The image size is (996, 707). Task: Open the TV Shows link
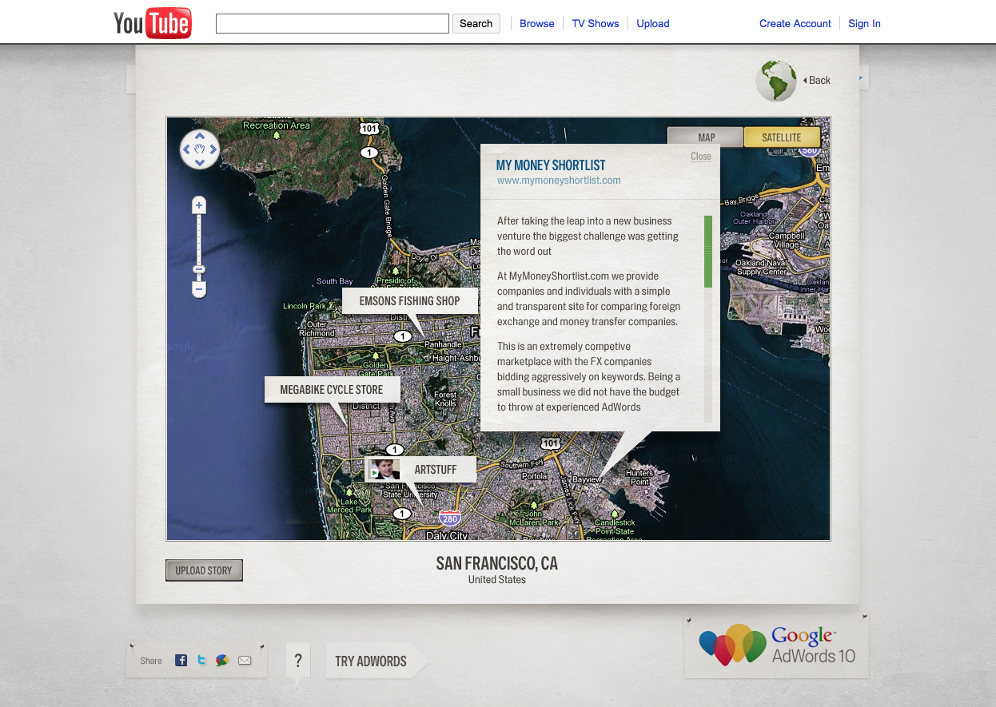(596, 23)
